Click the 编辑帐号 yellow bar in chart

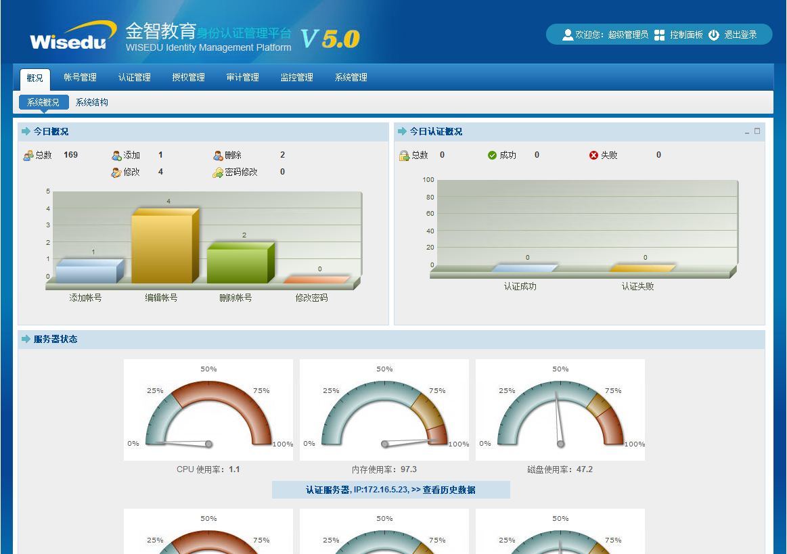click(162, 247)
